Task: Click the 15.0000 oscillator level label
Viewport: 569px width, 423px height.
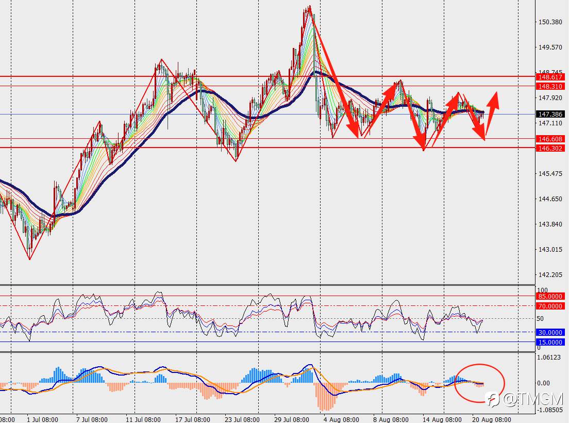Action: (550, 343)
